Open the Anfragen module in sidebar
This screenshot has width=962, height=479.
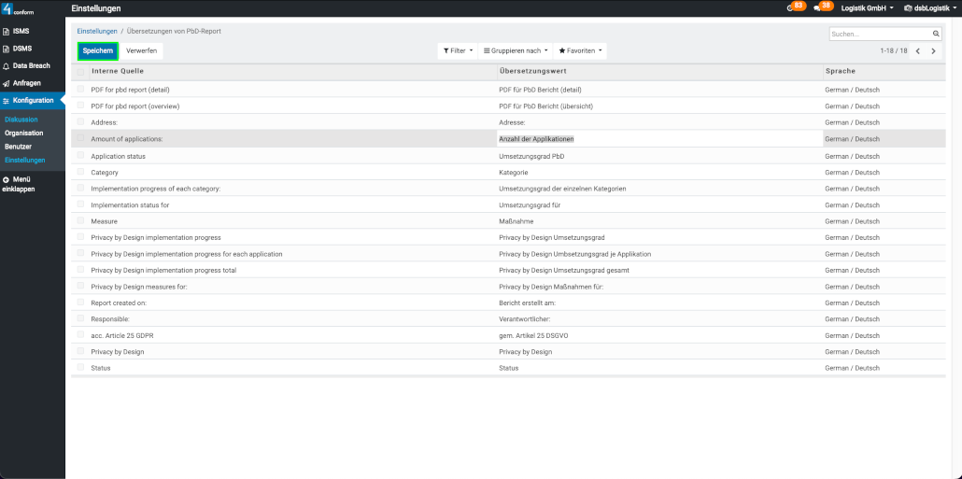[26, 83]
